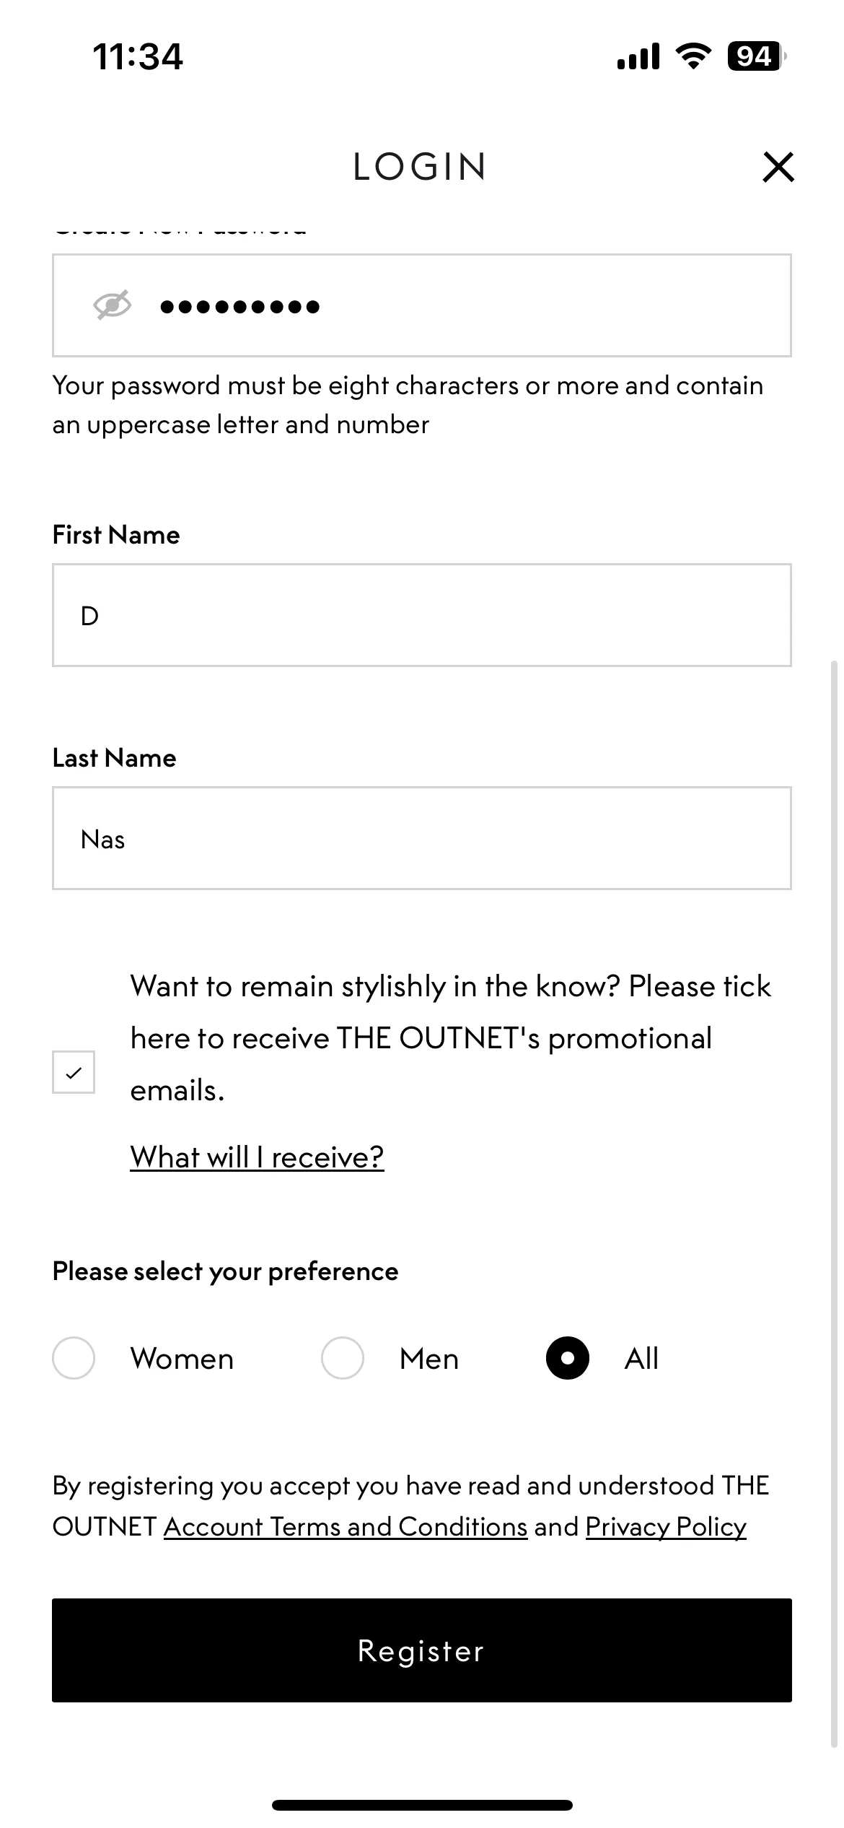Viewport: 844px width, 1828px height.
Task: Select the All preference radio button
Action: pos(568,1358)
